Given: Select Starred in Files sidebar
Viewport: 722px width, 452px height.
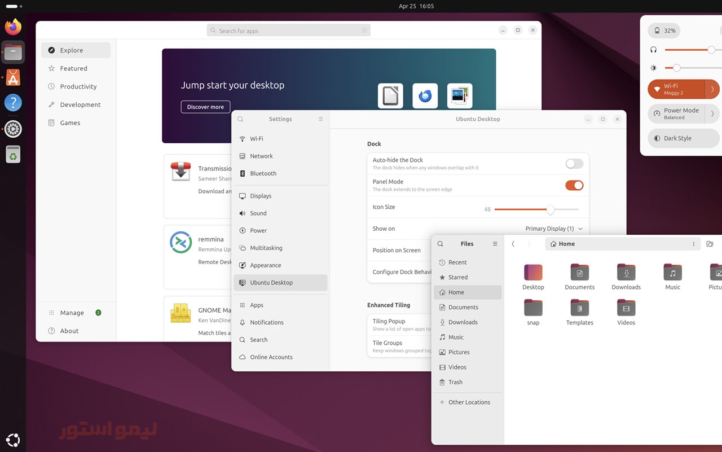Looking at the screenshot, I should tap(468, 277).
